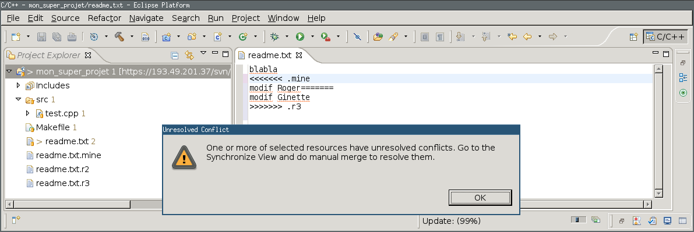Image resolution: width=694 pixels, height=232 pixels.
Task: Click the Open Element folder icon
Action: (x=378, y=37)
